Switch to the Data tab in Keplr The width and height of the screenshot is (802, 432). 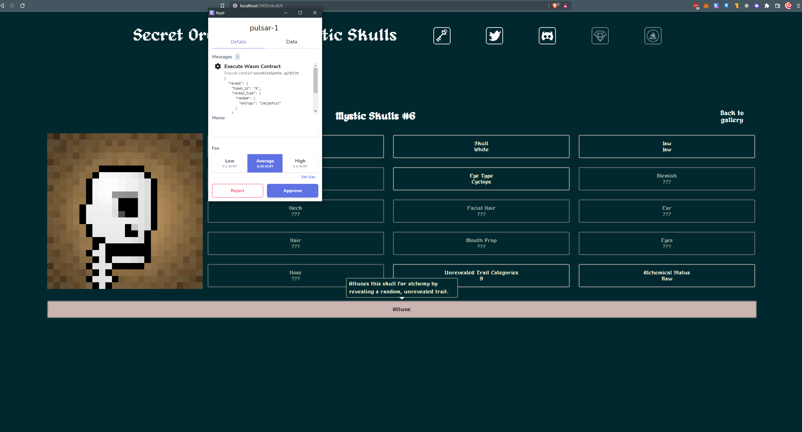click(291, 42)
